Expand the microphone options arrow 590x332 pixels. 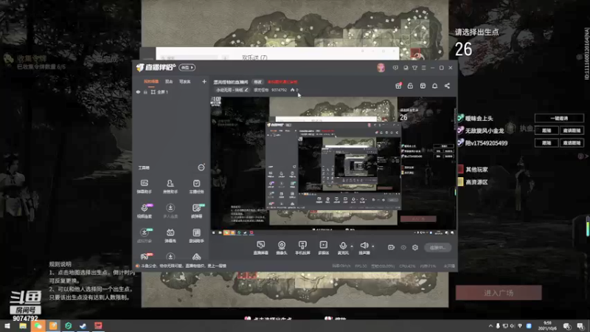(352, 246)
